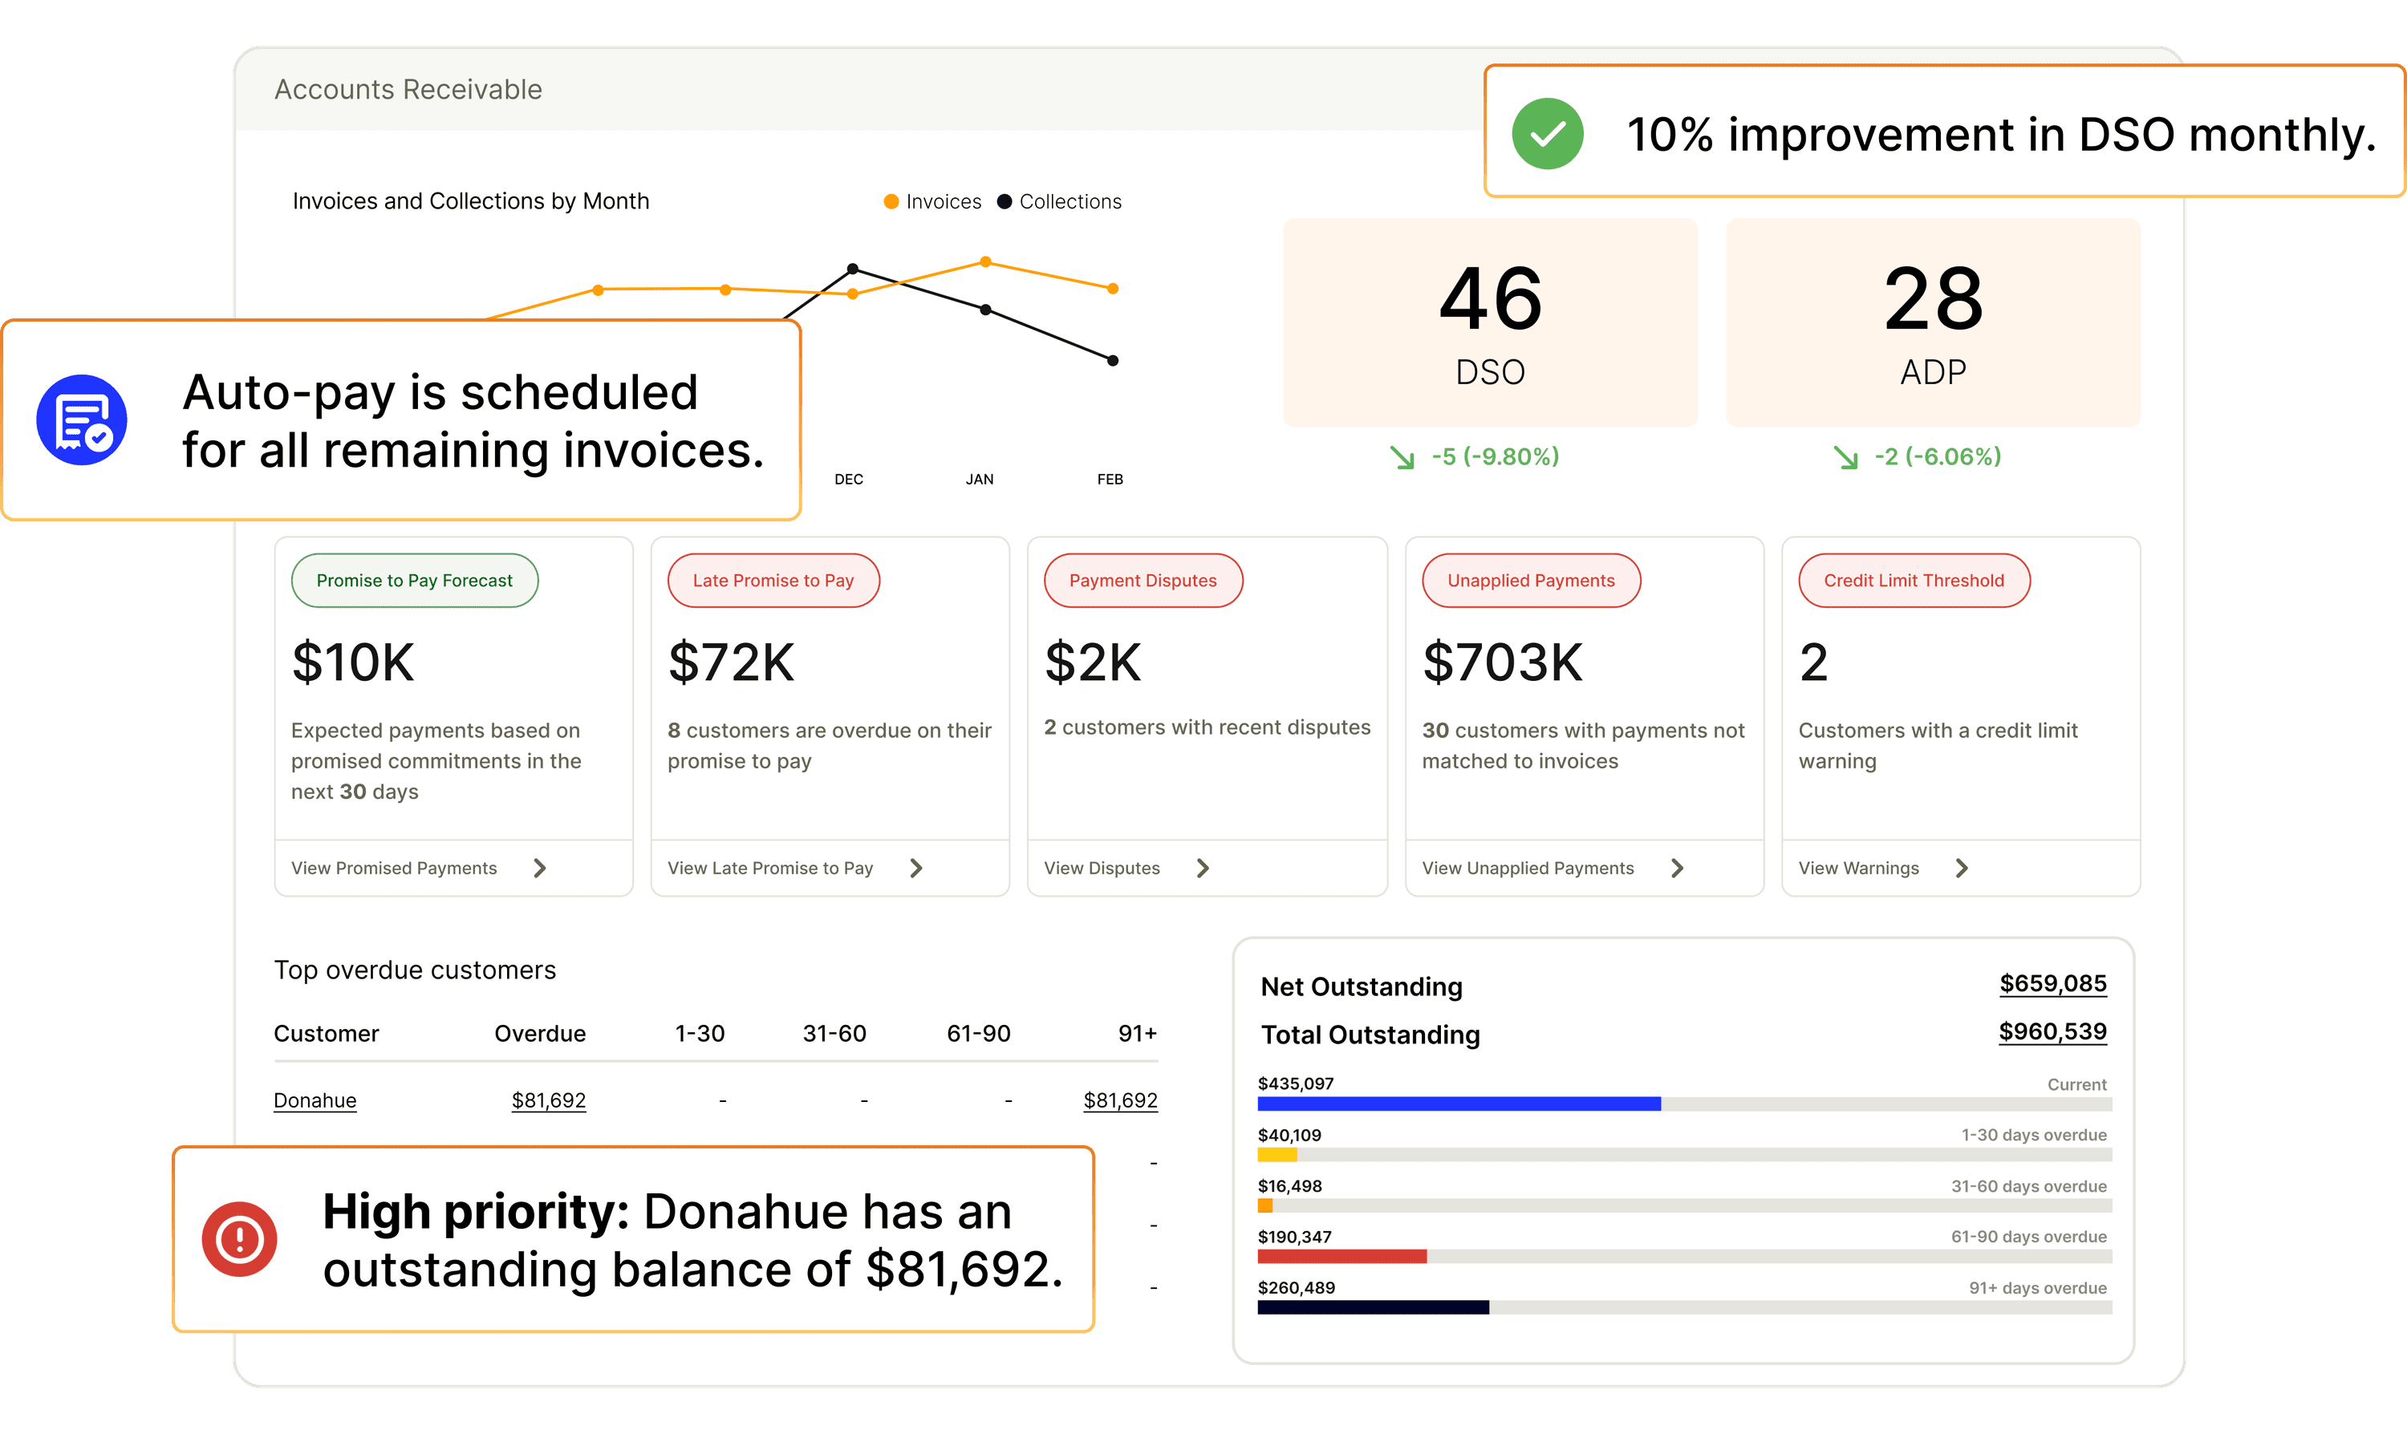Click the Customer column header
Screen dimensions: 2407x1434
(x=327, y=1033)
